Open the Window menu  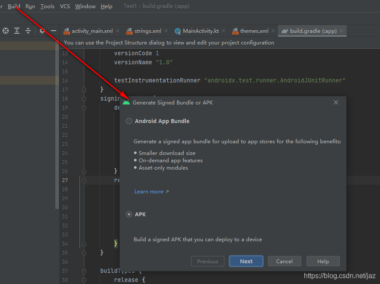coord(85,6)
